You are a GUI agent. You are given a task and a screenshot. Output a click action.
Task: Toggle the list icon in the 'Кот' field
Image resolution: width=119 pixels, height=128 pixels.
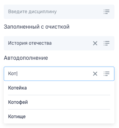[x=106, y=74]
